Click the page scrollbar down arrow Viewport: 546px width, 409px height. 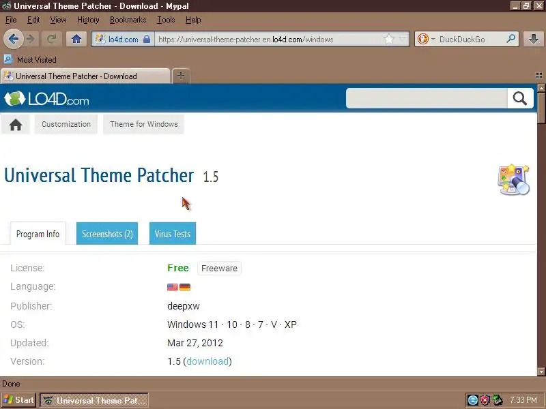[x=541, y=372]
